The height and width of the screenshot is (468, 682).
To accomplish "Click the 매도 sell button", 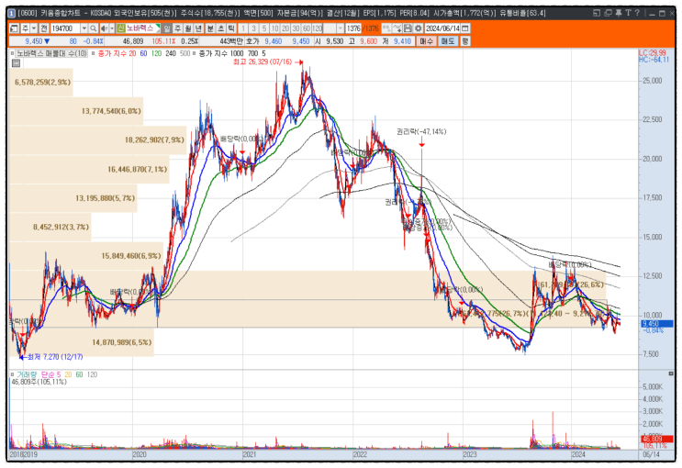I will coord(448,41).
